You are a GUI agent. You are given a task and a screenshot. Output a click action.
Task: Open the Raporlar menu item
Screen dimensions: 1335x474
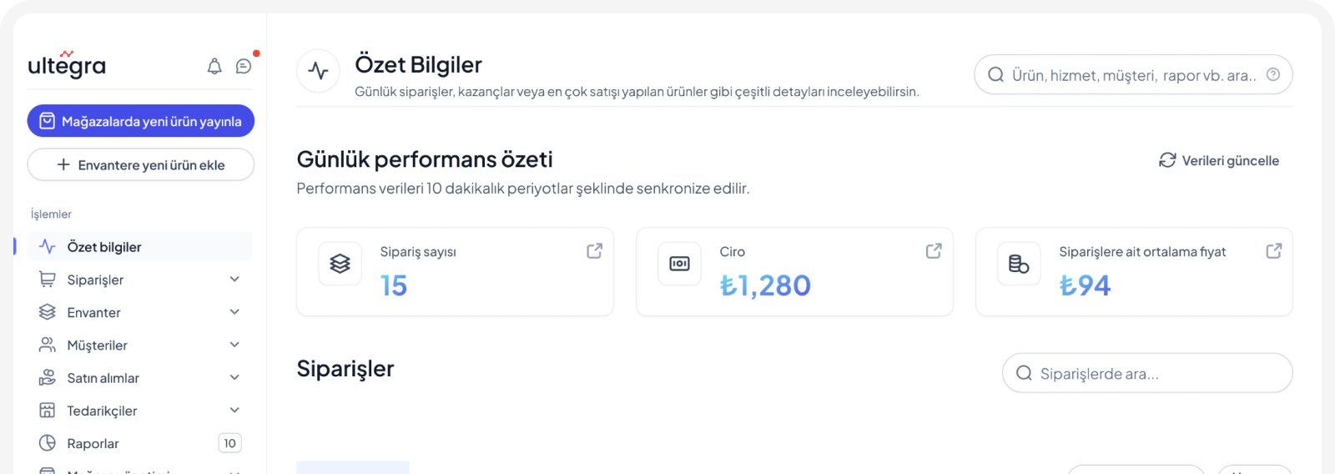93,443
